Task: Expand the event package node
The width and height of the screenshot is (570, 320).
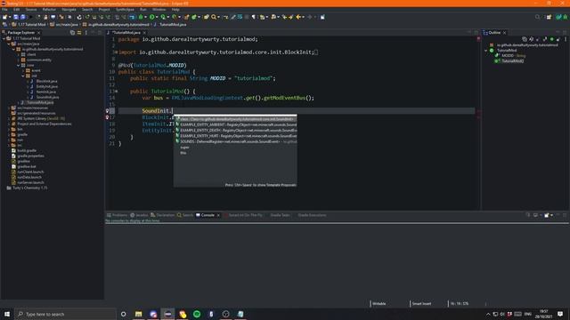Action: 23,70
